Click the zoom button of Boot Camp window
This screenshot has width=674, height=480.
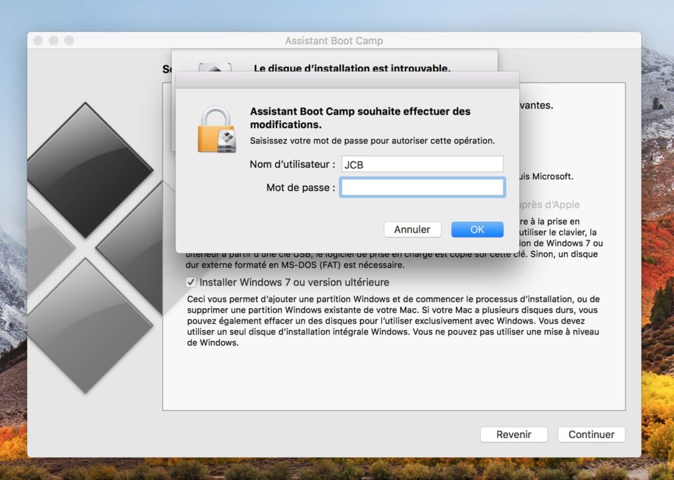click(x=69, y=40)
